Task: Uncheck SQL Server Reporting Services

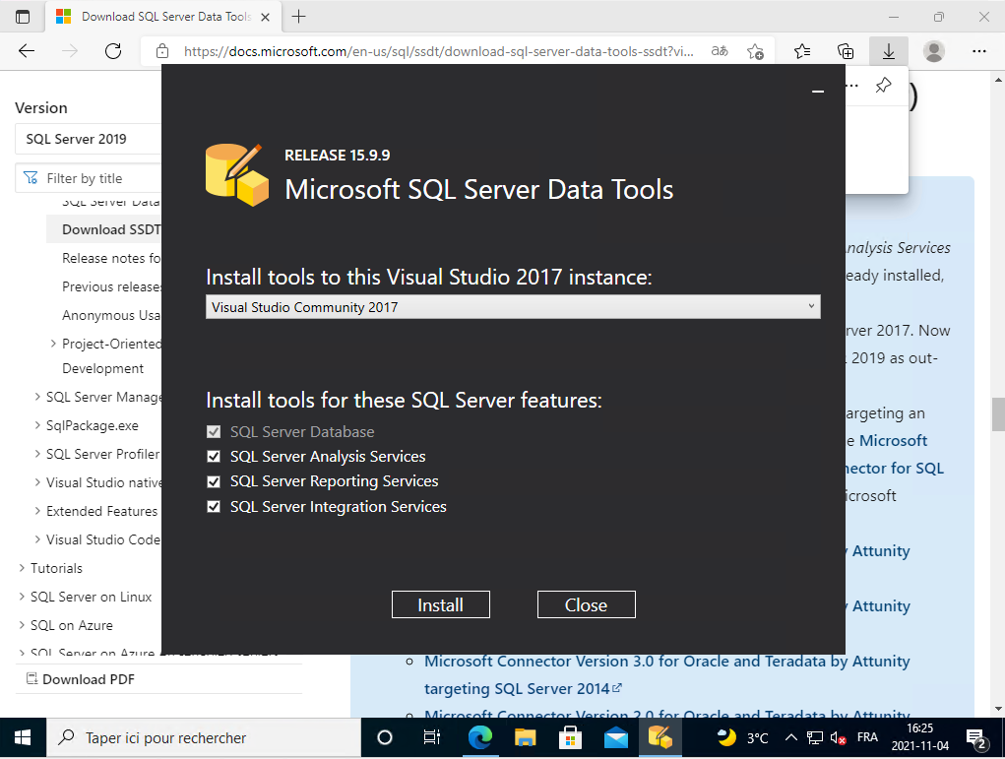Action: (x=214, y=481)
